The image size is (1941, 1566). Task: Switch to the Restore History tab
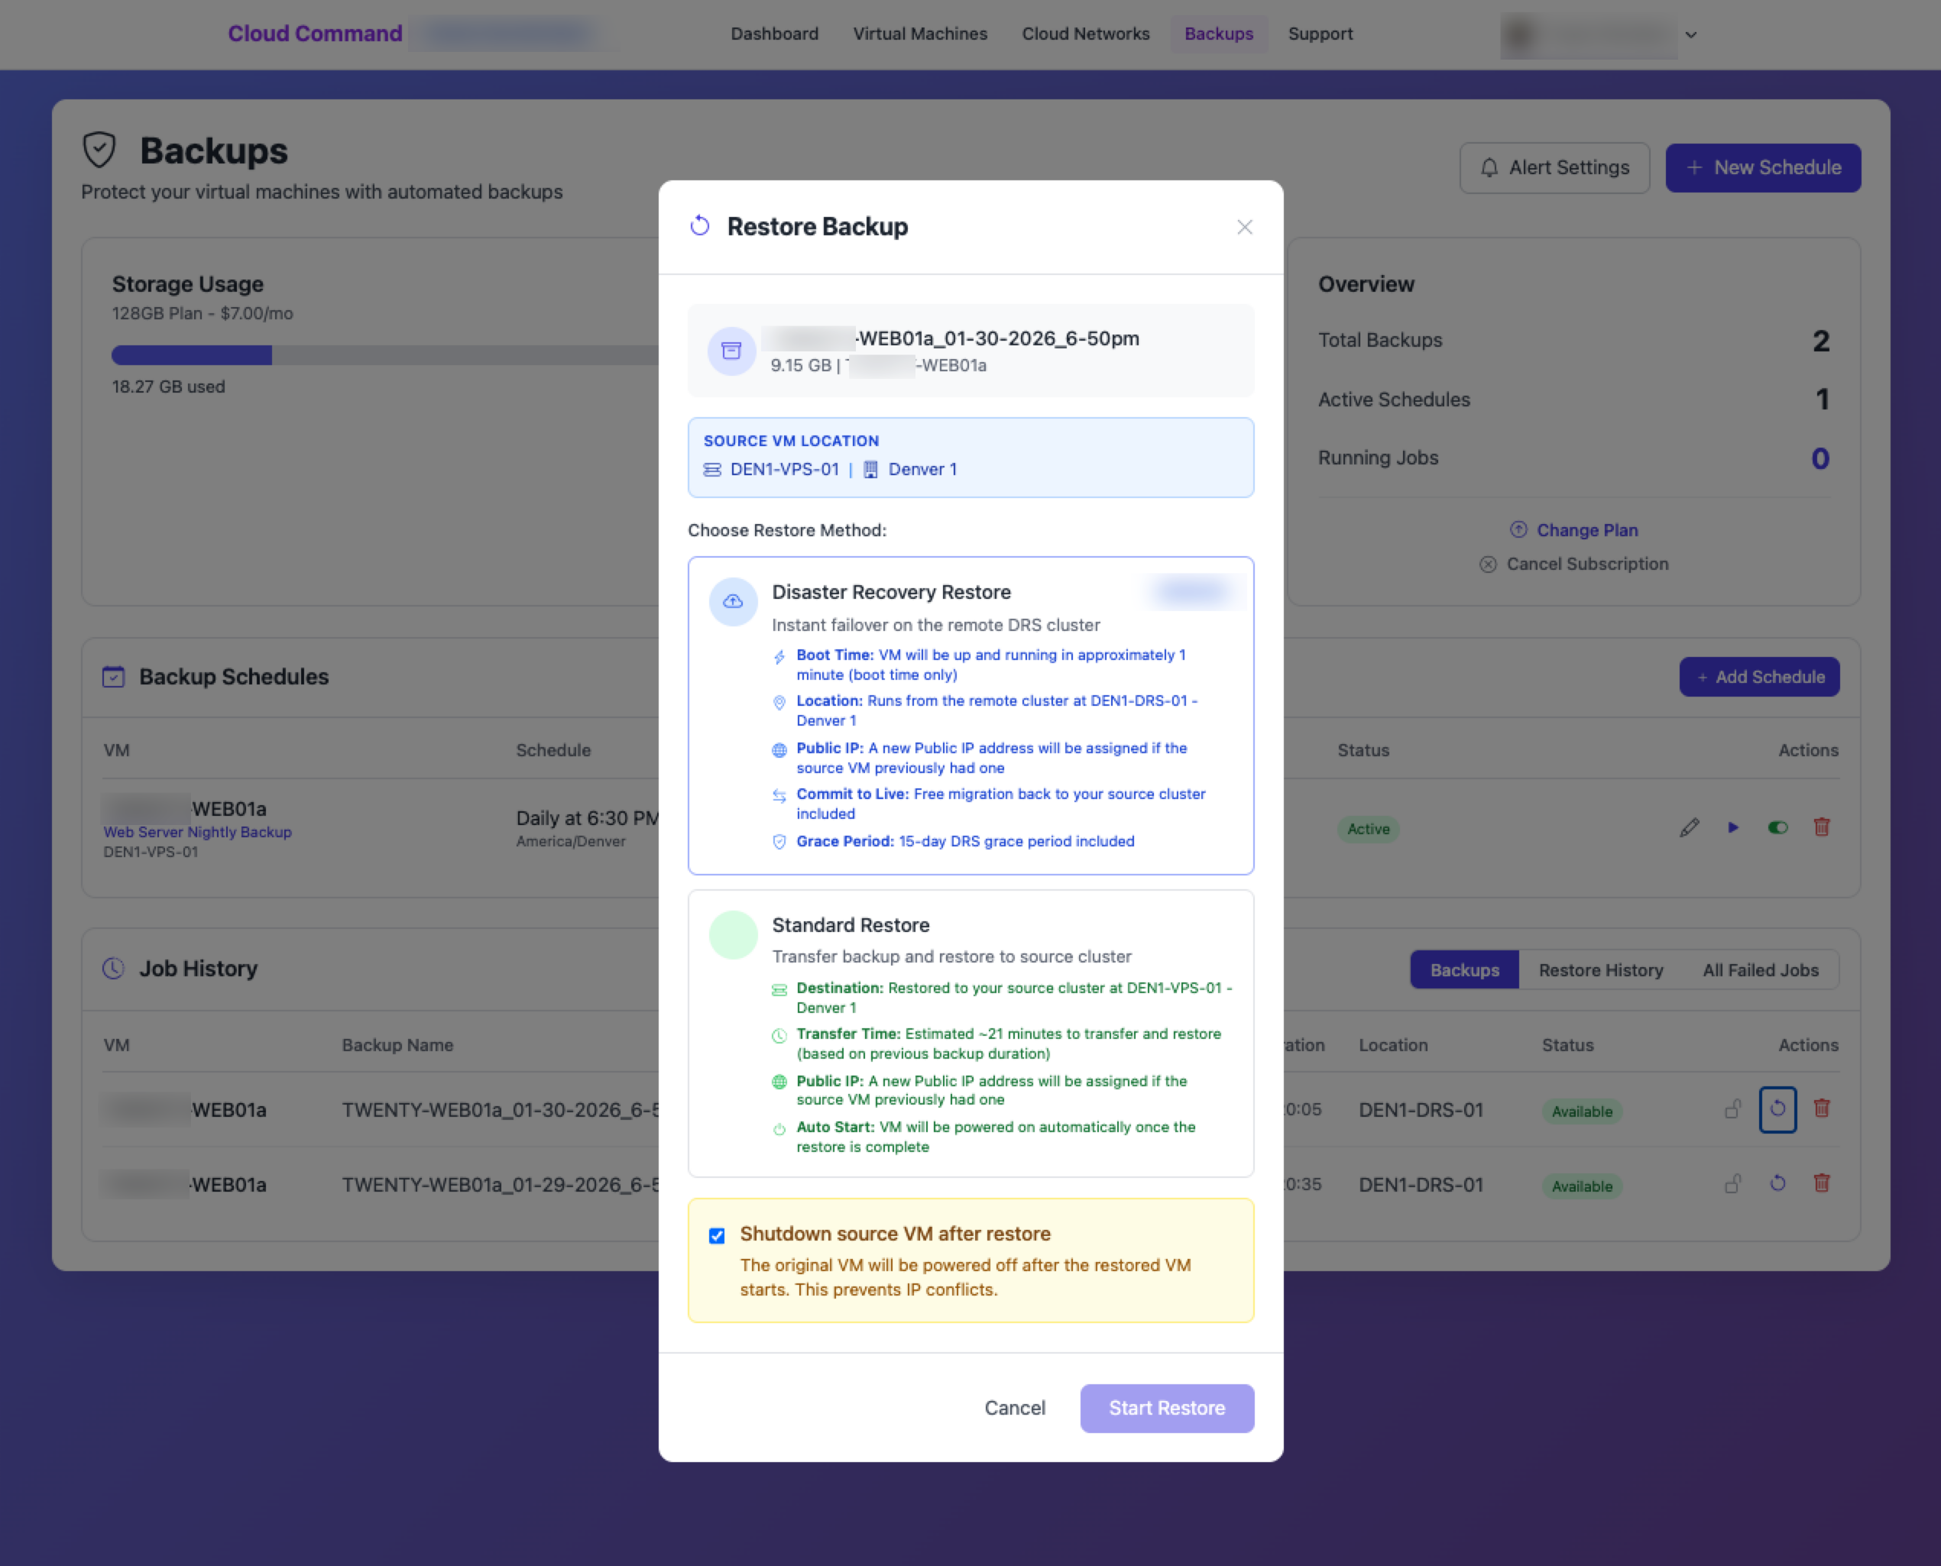click(1601, 969)
